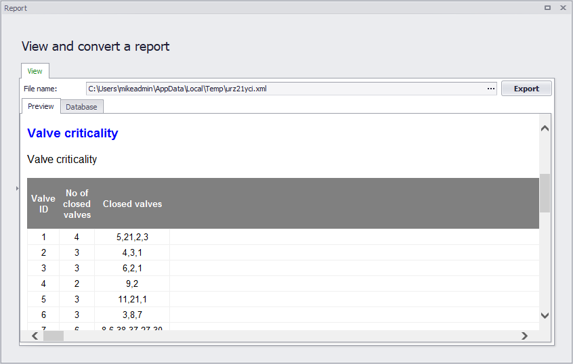Click horizontal scrollbar right arrow
The height and width of the screenshot is (364, 573).
[524, 336]
